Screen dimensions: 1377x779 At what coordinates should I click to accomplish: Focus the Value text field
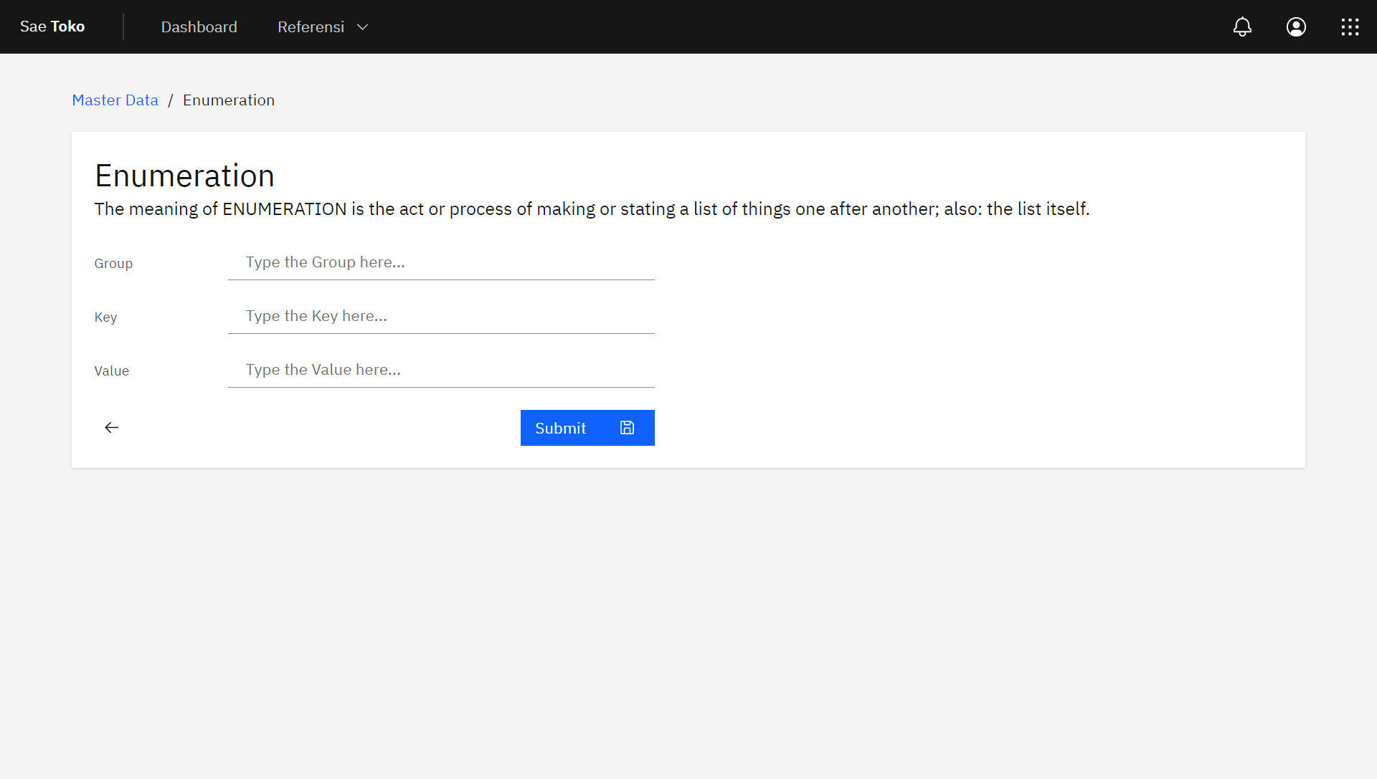click(441, 370)
